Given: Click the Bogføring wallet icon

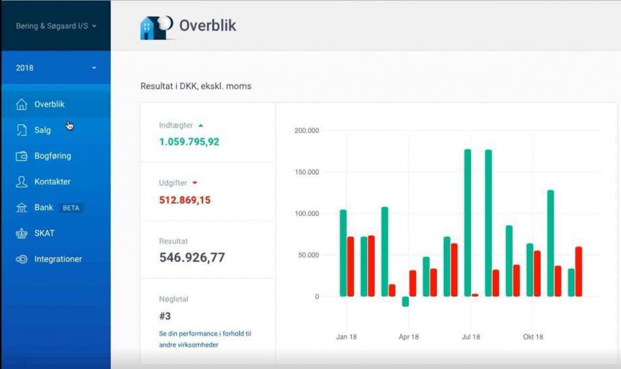Looking at the screenshot, I should pos(22,155).
